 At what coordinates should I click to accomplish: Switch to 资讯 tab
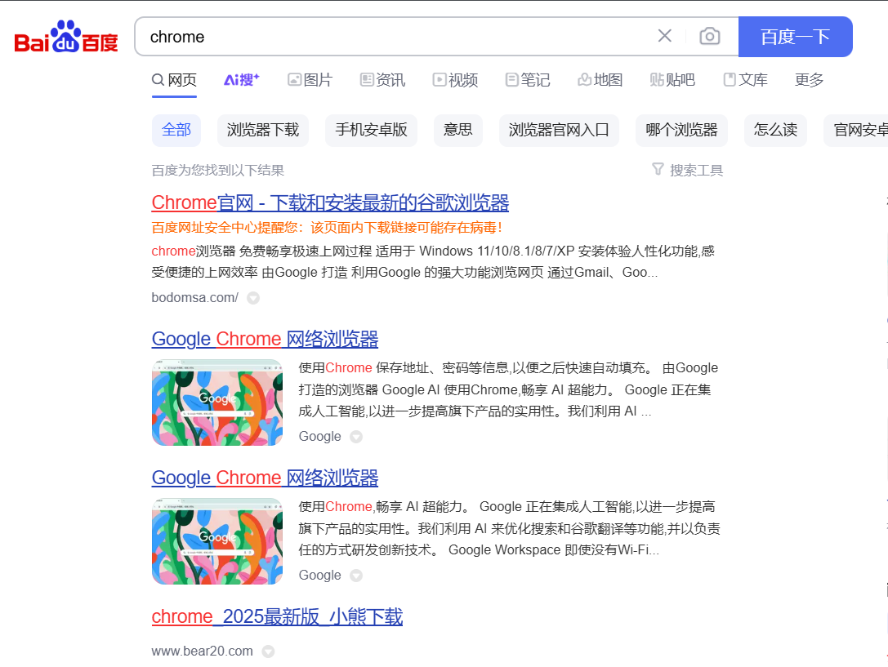click(383, 80)
